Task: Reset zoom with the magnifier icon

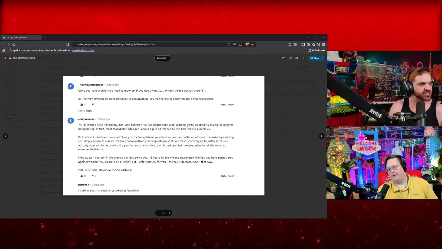Action: point(163,213)
